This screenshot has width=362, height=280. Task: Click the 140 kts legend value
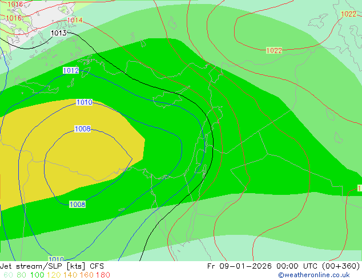70,275
